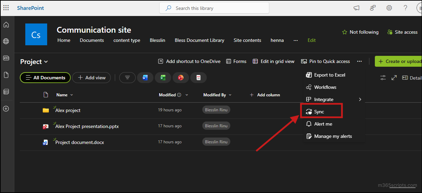The image size is (422, 193).
Task: Go to Documents navigation tab
Action: click(92, 40)
